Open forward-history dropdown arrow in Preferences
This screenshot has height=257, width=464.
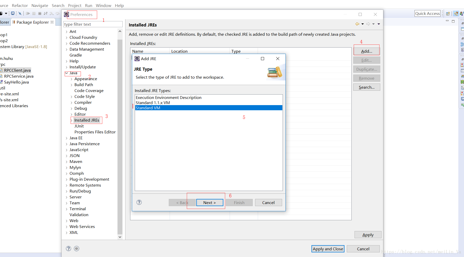(373, 24)
